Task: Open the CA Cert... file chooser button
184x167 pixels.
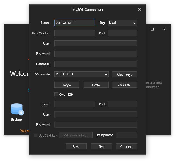Action: tap(125, 85)
